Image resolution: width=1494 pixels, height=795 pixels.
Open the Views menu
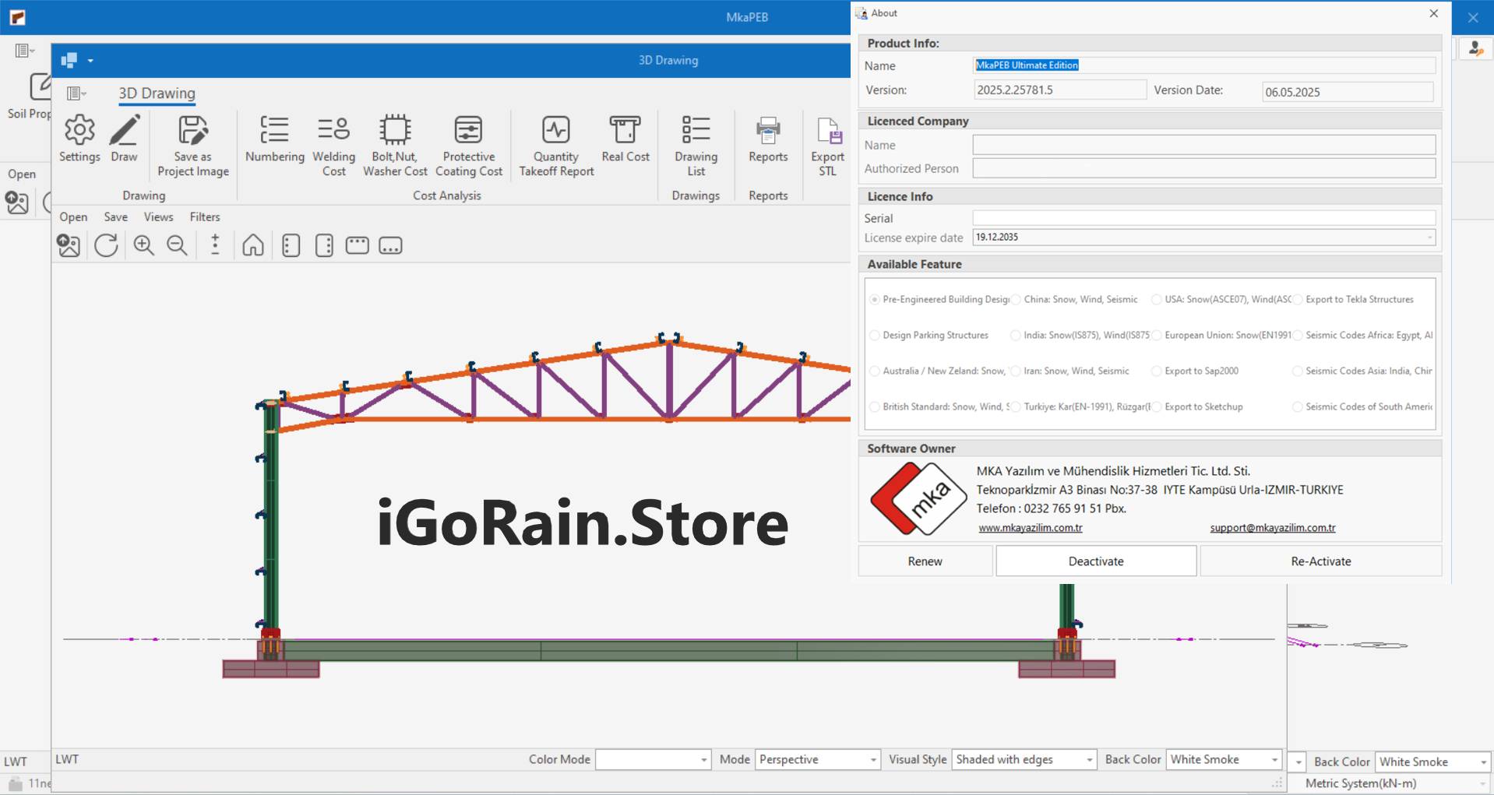pos(158,217)
